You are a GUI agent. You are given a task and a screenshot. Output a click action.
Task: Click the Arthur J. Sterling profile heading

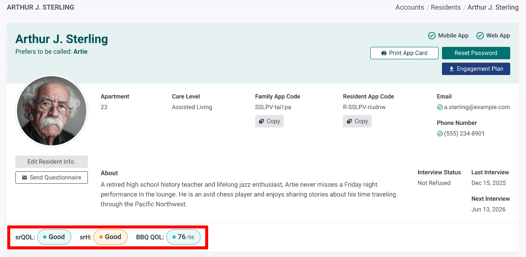tap(61, 39)
